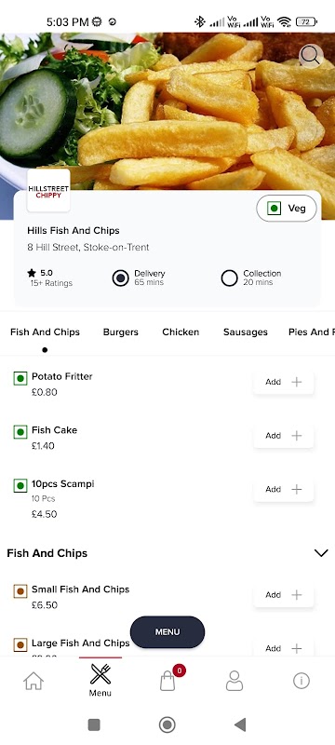Toggle the Veg filter
The width and height of the screenshot is (335, 745).
point(287,208)
